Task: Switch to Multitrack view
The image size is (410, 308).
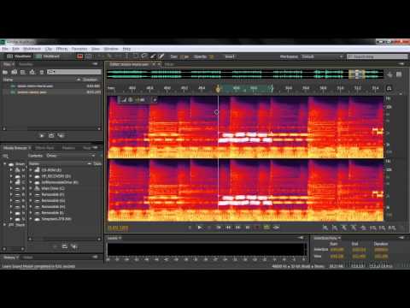Action: 48,56
